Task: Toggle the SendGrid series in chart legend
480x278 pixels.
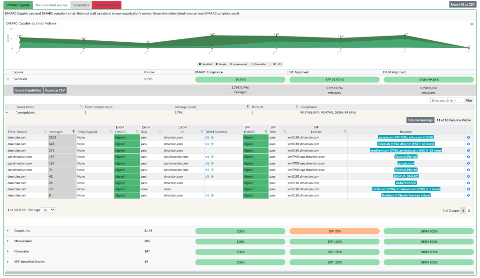Action: (x=205, y=64)
